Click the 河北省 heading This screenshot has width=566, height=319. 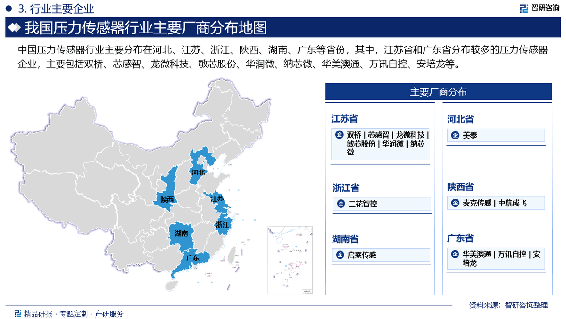(x=460, y=119)
